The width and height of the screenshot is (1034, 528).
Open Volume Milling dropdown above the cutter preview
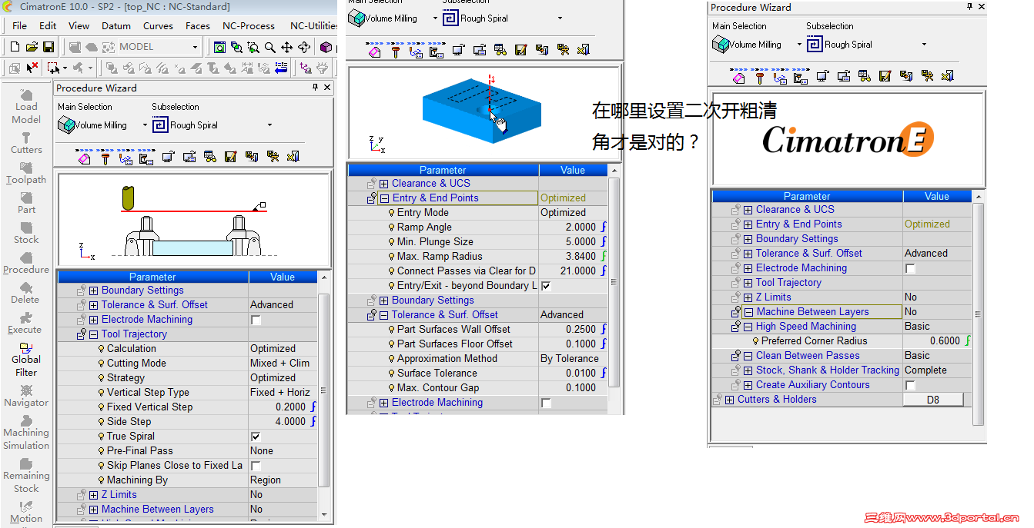point(145,125)
